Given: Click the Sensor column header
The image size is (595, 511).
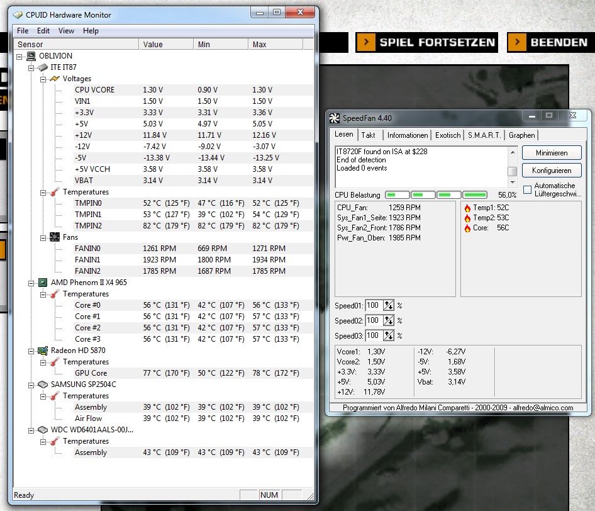Looking at the screenshot, I should [x=76, y=45].
